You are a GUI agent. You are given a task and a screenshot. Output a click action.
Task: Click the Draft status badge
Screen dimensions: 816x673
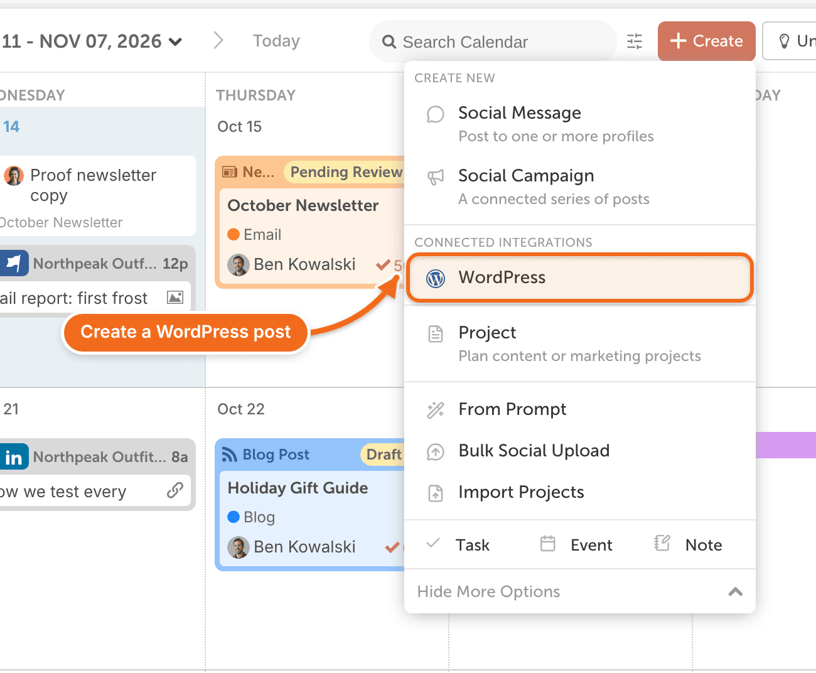(x=382, y=455)
